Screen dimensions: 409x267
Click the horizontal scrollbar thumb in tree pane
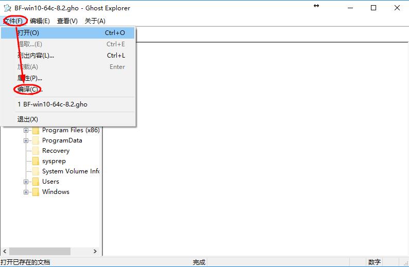(40, 252)
